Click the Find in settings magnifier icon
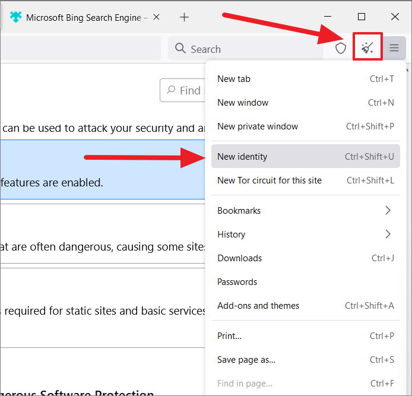Image resolution: width=412 pixels, height=396 pixels. 171,90
